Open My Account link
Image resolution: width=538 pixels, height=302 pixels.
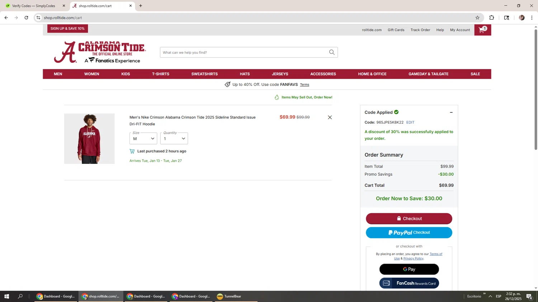point(460,30)
